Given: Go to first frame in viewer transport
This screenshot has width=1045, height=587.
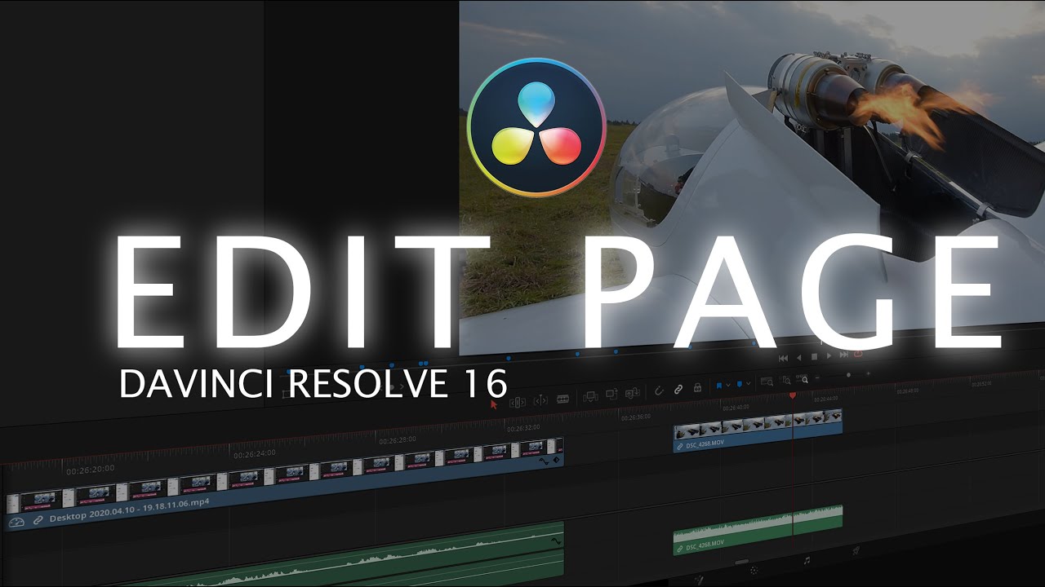Looking at the screenshot, I should click(x=783, y=358).
